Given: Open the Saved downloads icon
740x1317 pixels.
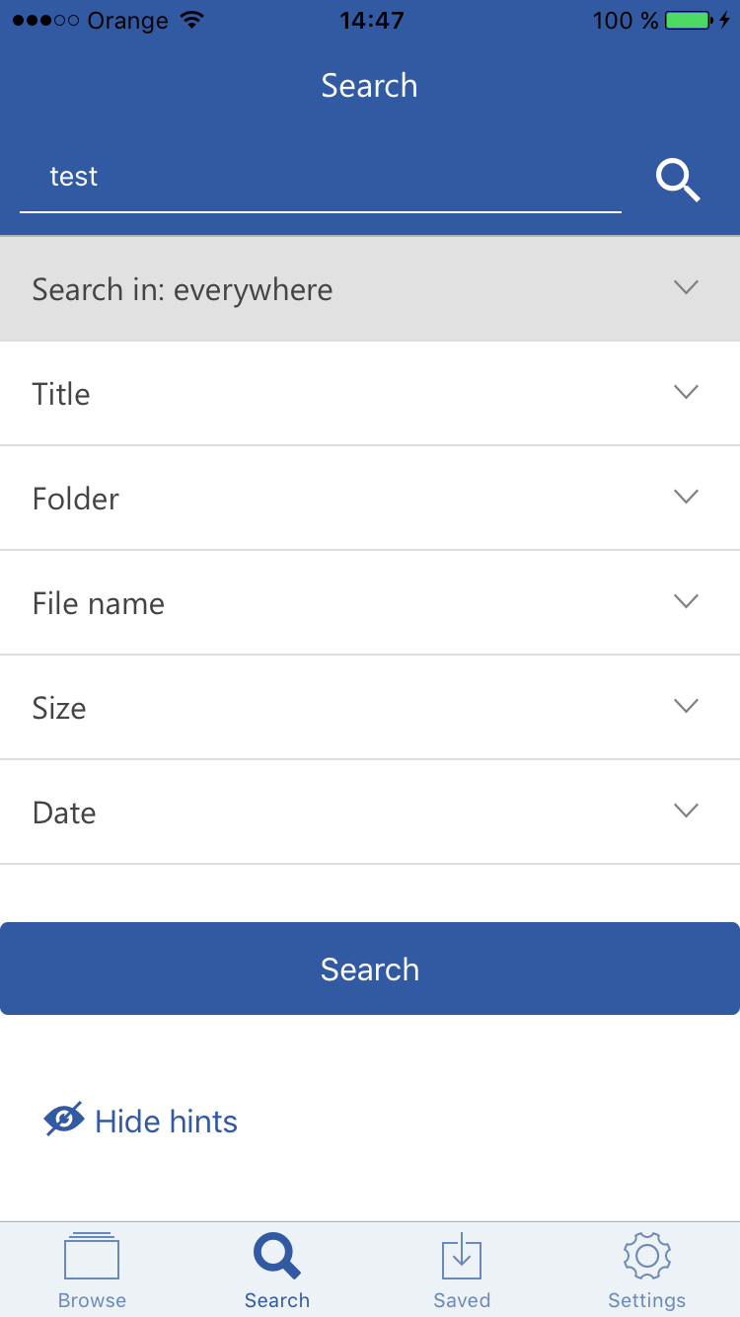Looking at the screenshot, I should pyautogui.click(x=462, y=1257).
